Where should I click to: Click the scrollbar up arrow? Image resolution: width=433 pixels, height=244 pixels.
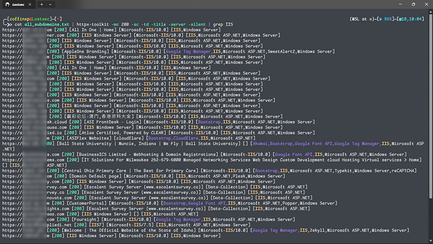coord(431,12)
